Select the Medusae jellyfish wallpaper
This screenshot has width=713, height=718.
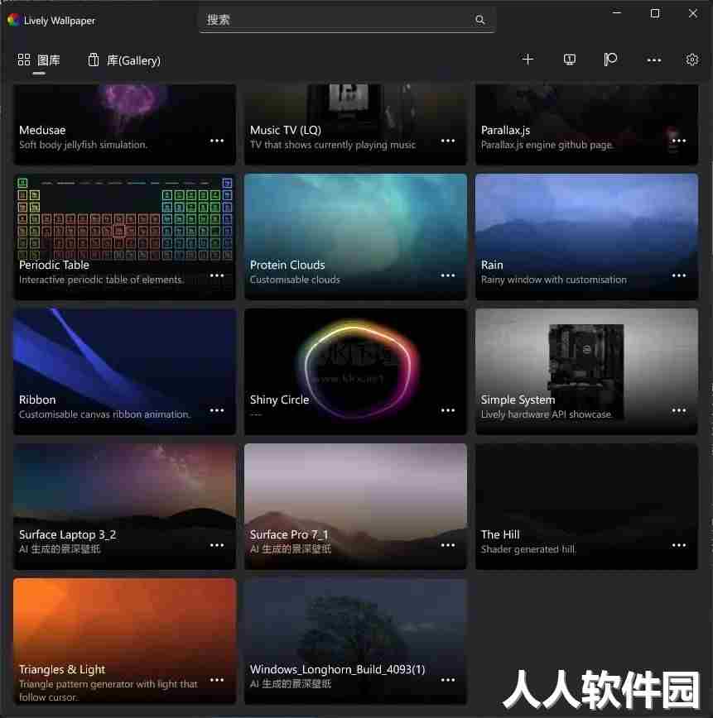coord(125,124)
